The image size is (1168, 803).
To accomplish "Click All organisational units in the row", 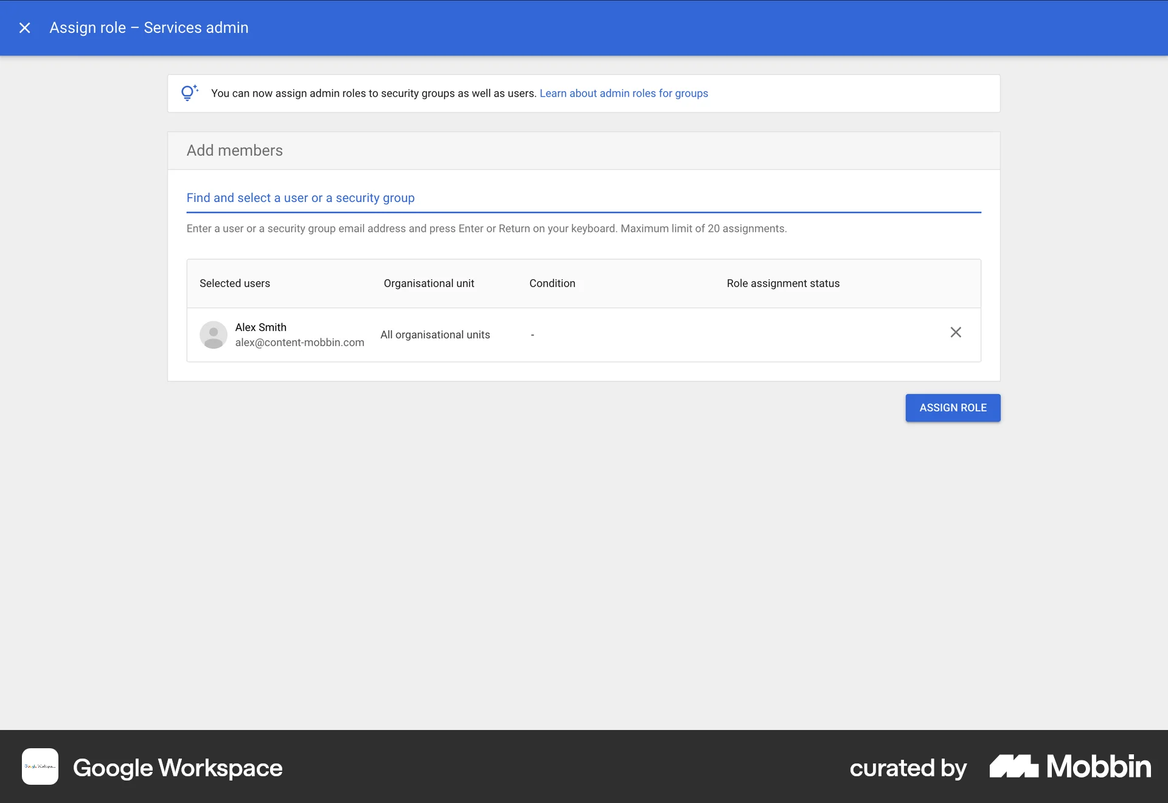I will tap(435, 335).
